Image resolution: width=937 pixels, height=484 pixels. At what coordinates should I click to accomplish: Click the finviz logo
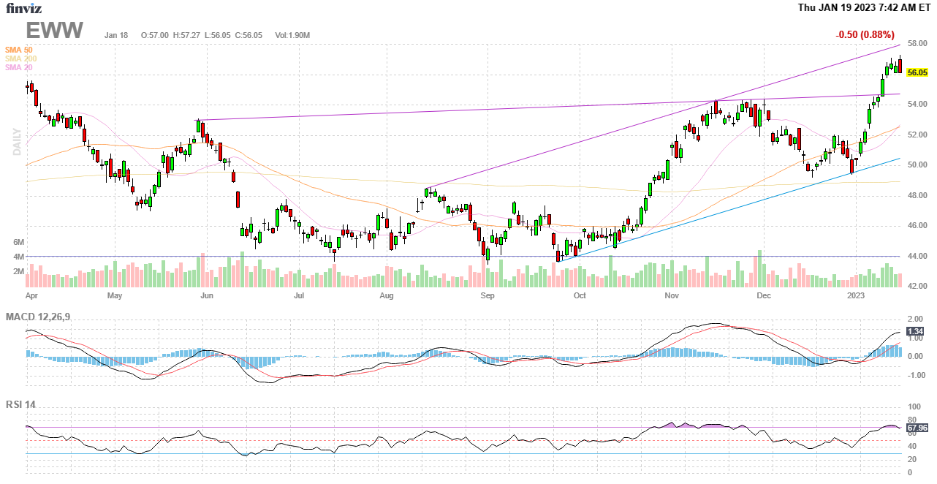pos(23,8)
